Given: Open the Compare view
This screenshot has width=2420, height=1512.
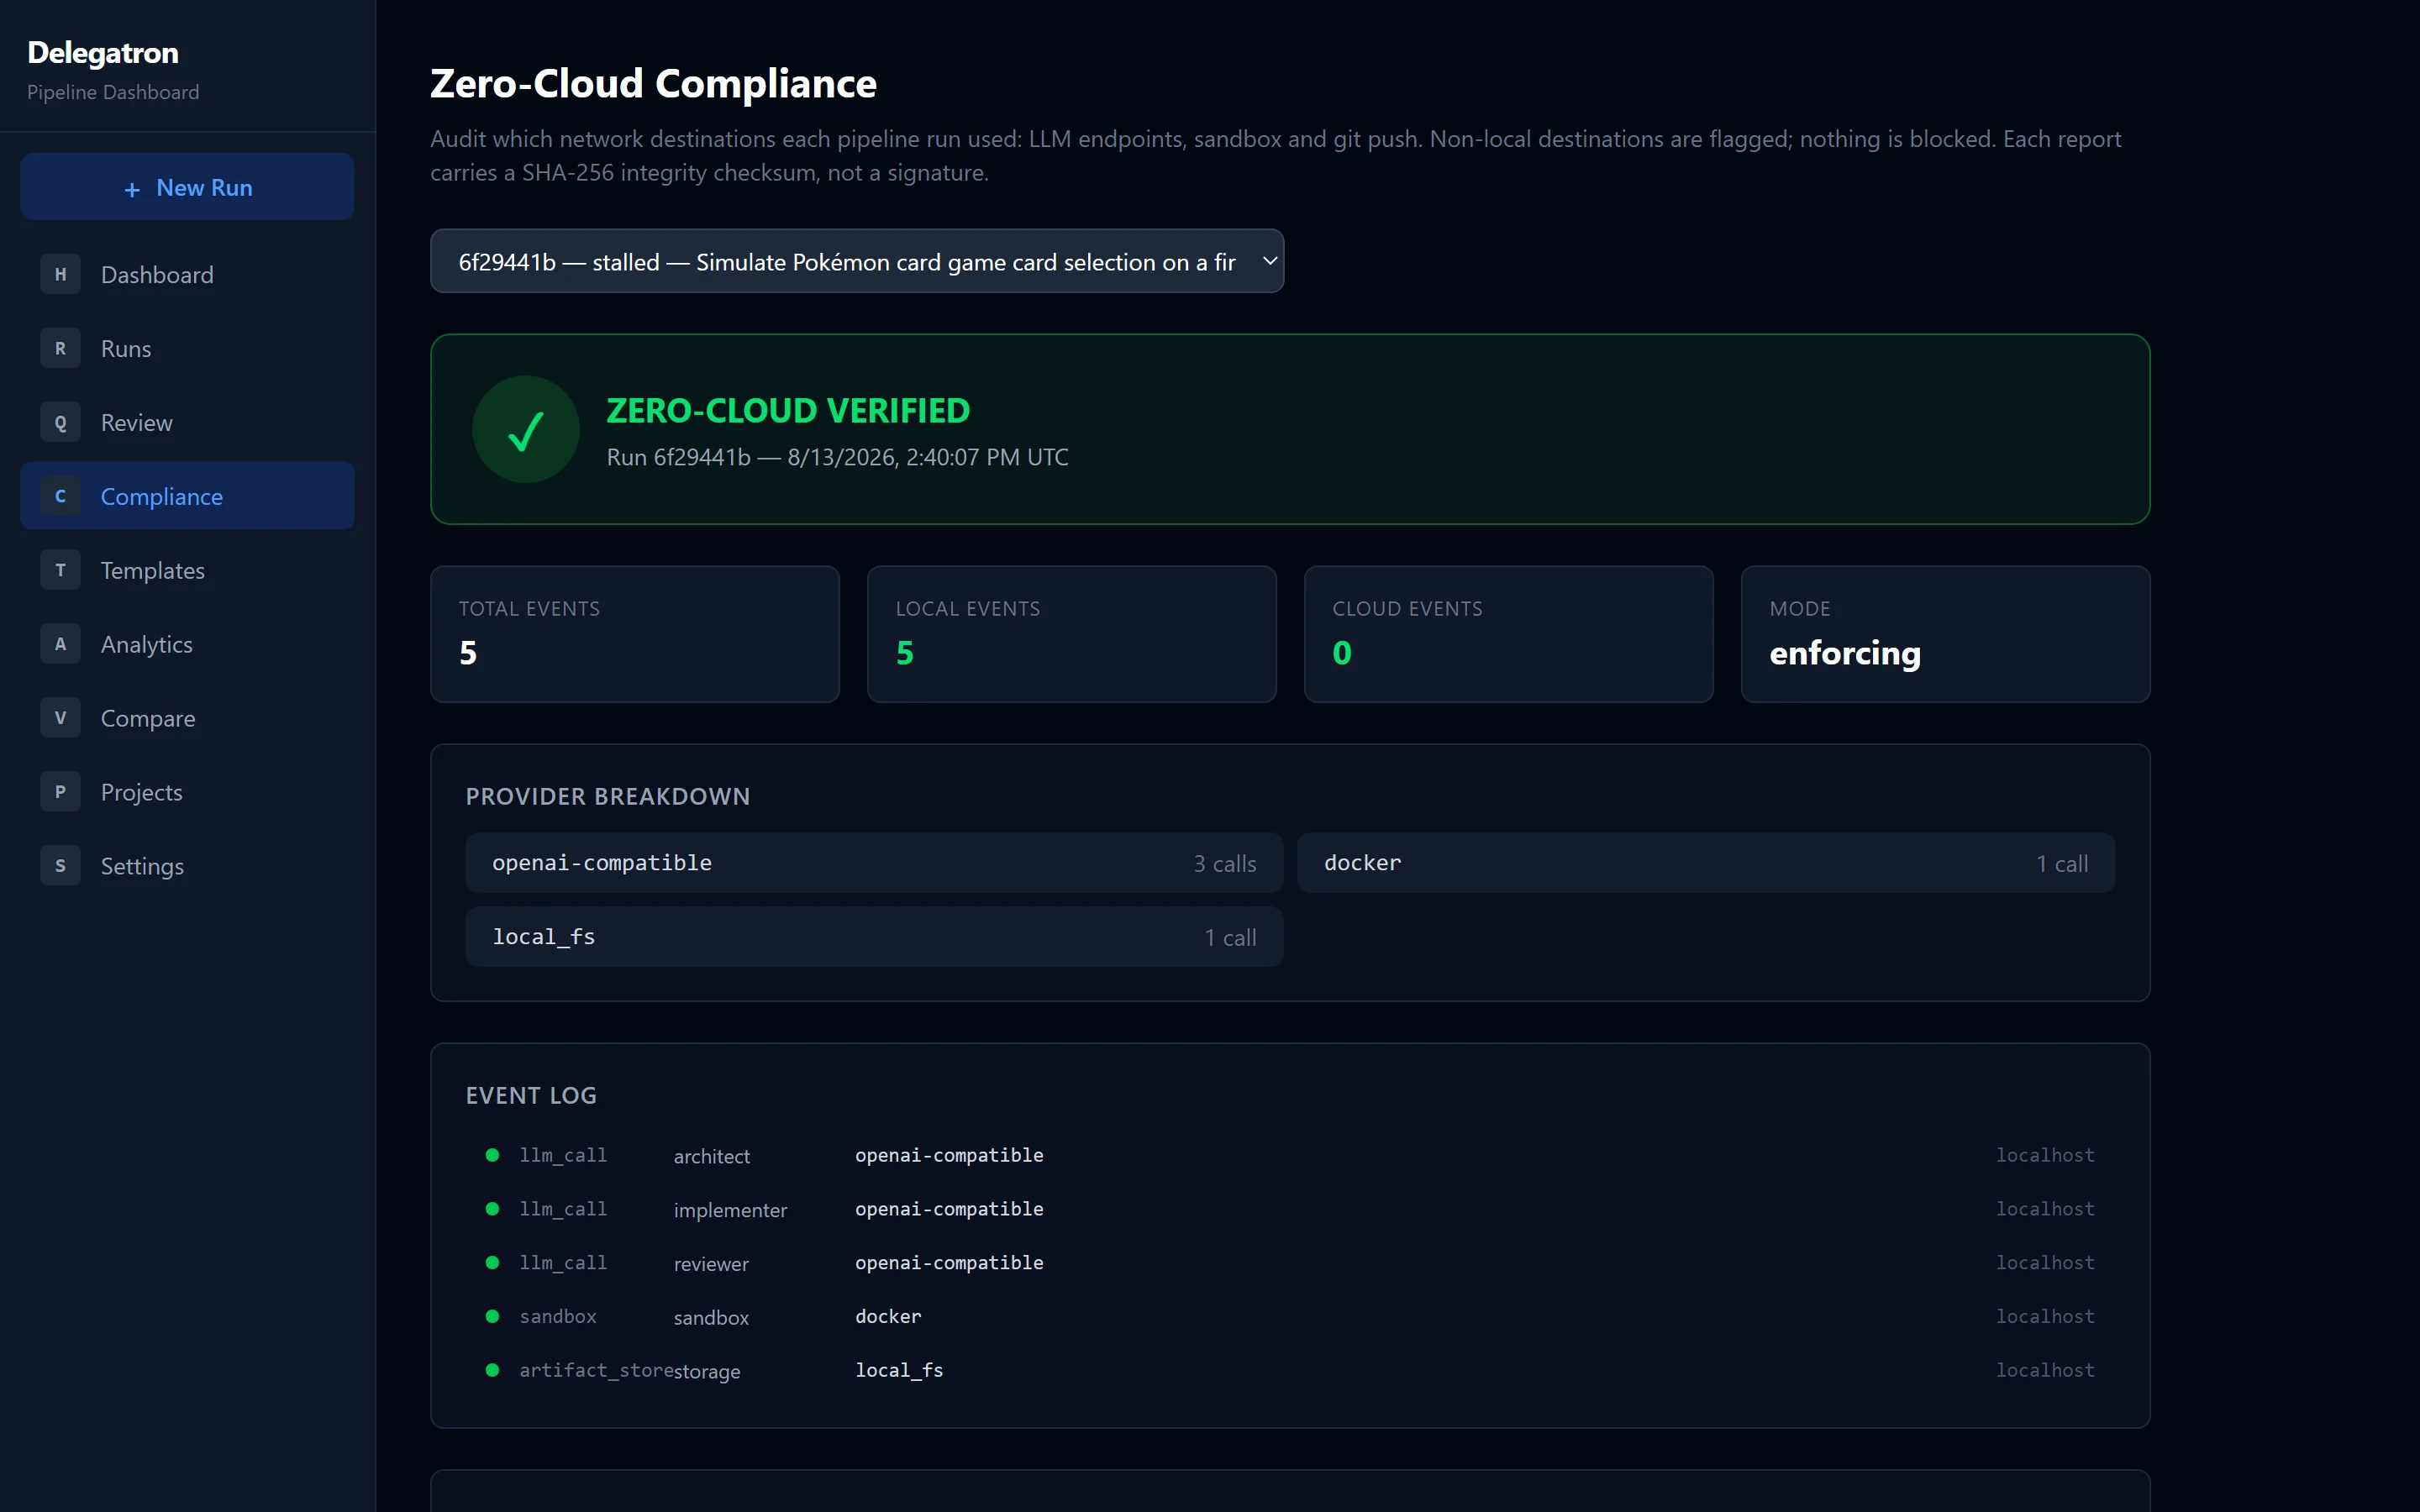Looking at the screenshot, I should coord(187,718).
